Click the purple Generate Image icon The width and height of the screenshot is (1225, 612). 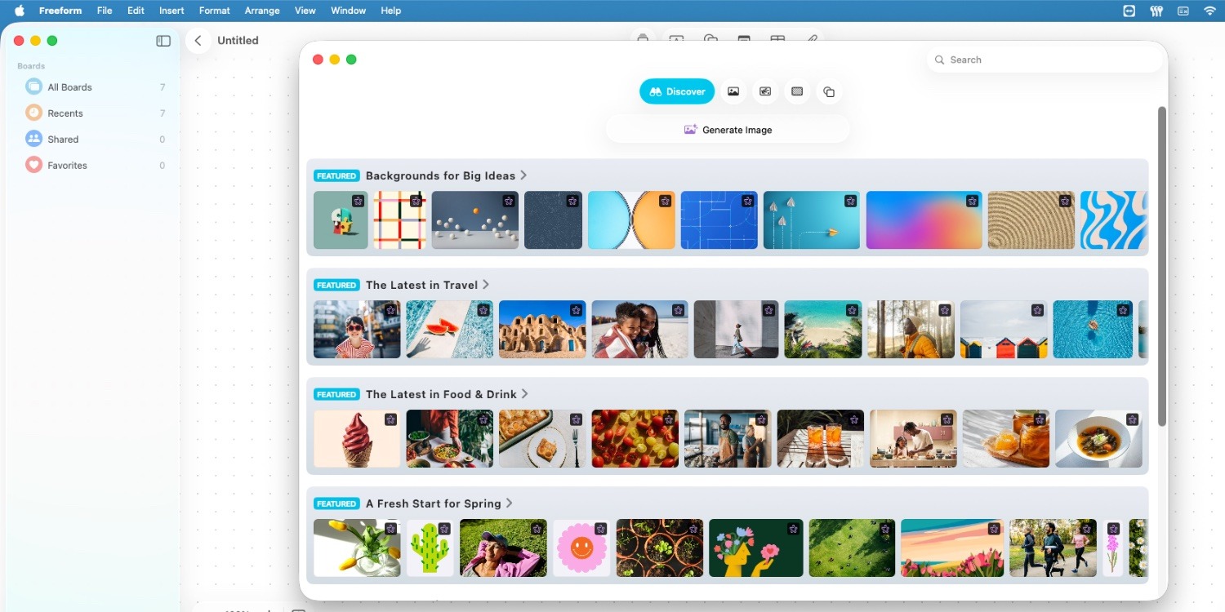(690, 129)
